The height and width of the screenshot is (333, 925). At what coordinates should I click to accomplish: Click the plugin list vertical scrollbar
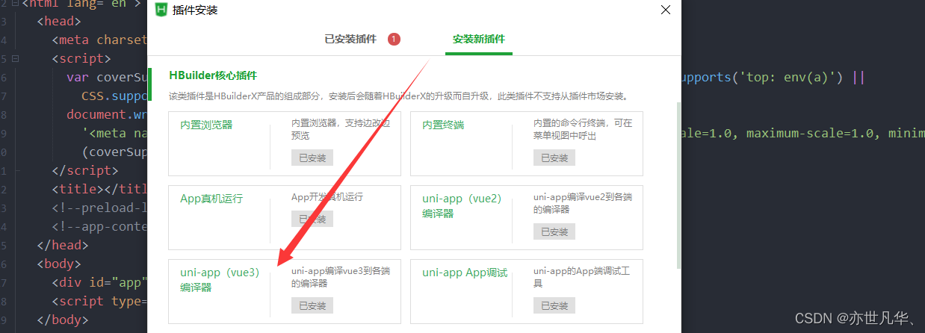678,185
